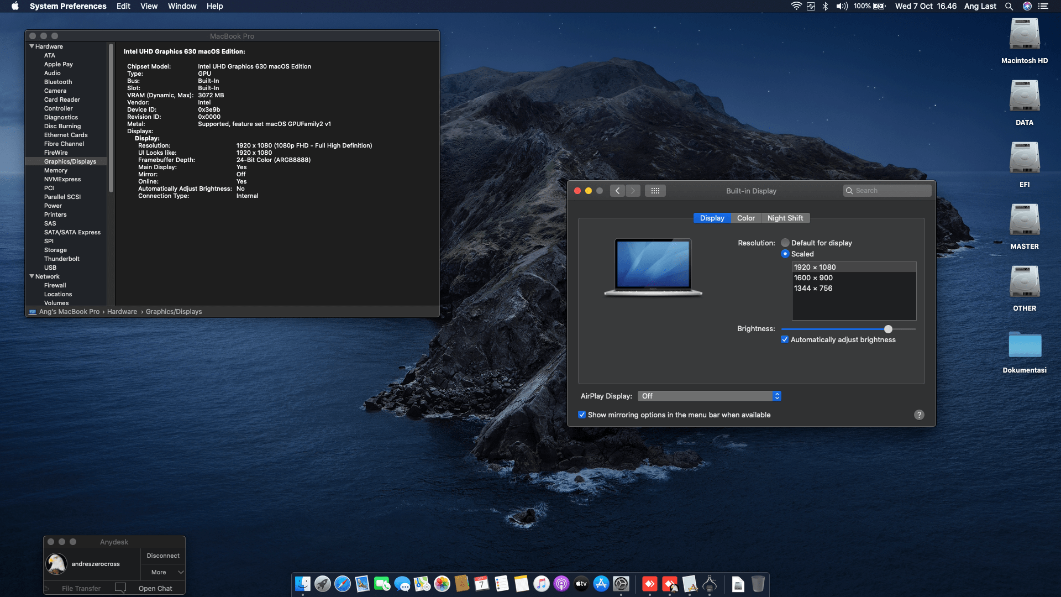Click the Disconnect button in Anydesk
1061x597 pixels.
tap(163, 556)
